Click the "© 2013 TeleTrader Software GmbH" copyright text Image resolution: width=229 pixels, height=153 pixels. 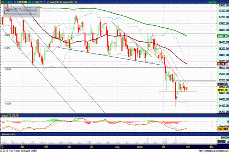point(19,151)
